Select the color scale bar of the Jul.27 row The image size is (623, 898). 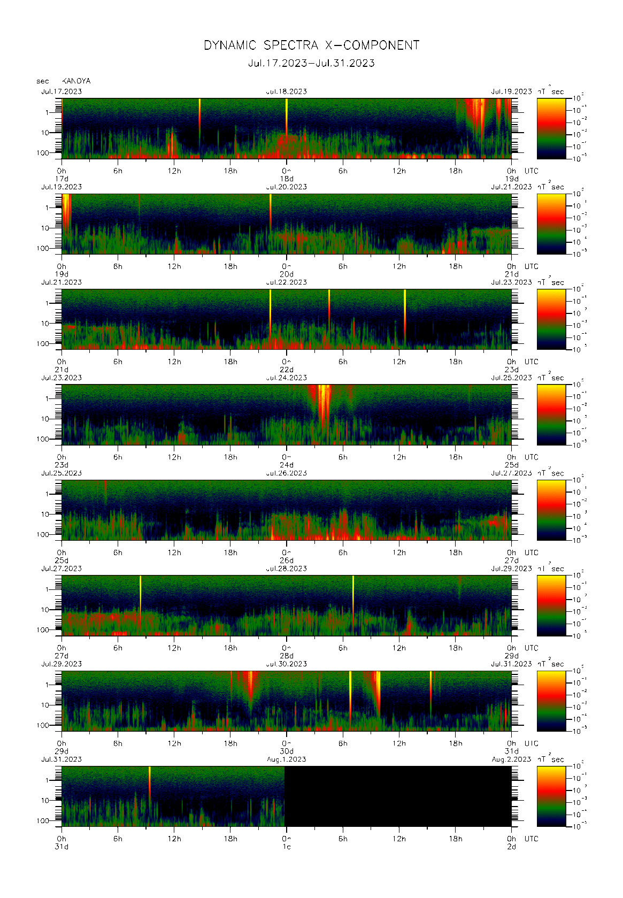[x=551, y=605]
